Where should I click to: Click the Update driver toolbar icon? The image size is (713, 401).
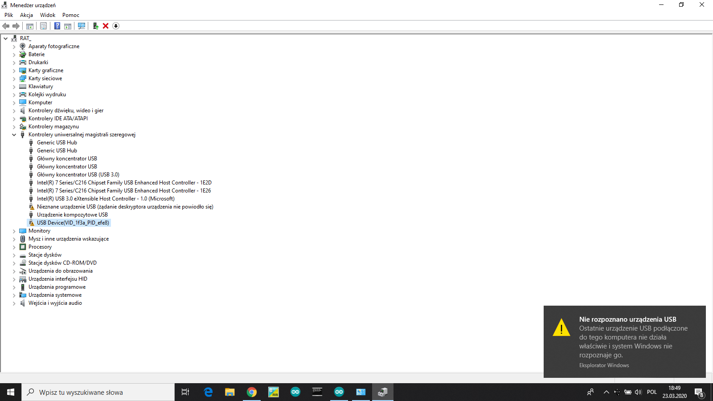[x=95, y=26]
